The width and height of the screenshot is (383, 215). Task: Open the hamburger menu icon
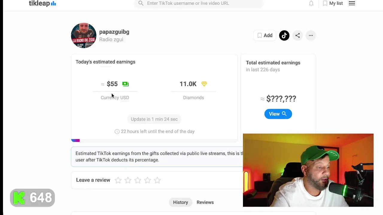(x=352, y=3)
